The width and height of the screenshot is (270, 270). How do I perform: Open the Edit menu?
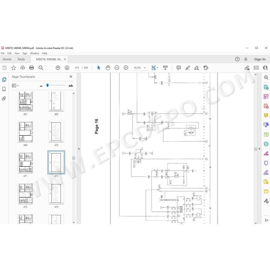(9, 53)
